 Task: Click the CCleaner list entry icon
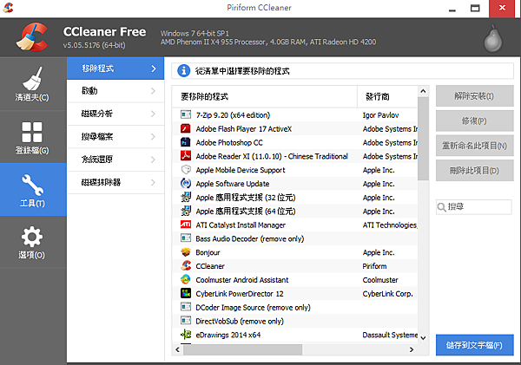[x=186, y=266]
